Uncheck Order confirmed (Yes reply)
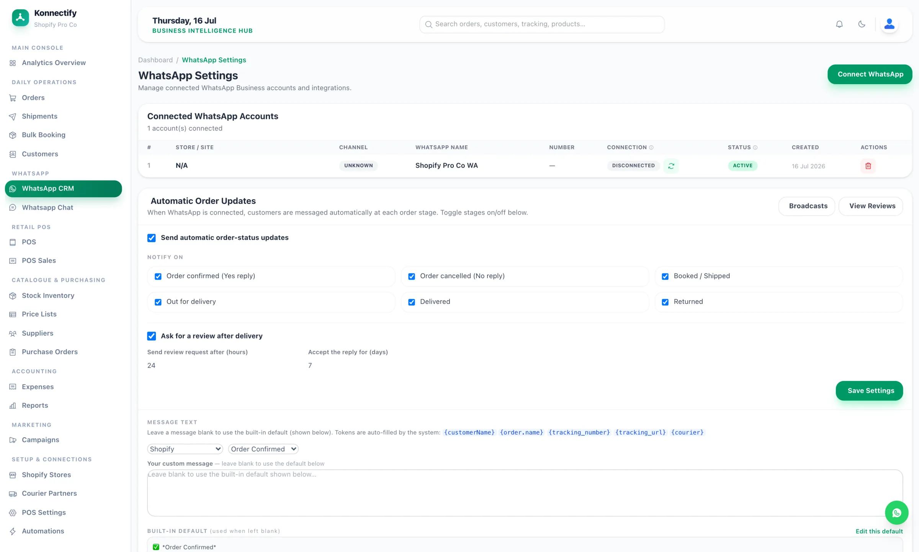 [158, 277]
